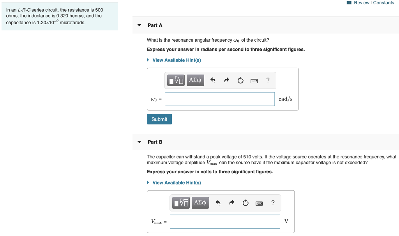Click the book icon next to Review Constants
The width and height of the screenshot is (399, 236).
[x=348, y=2]
